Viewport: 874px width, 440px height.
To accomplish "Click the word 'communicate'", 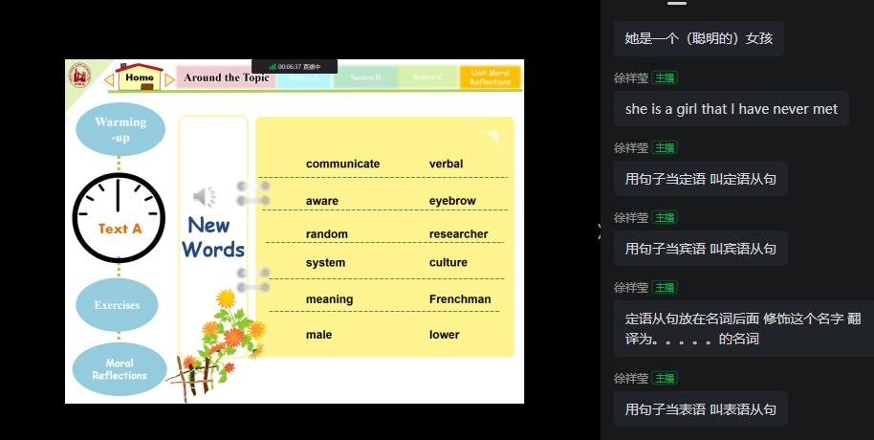I will pos(342,164).
